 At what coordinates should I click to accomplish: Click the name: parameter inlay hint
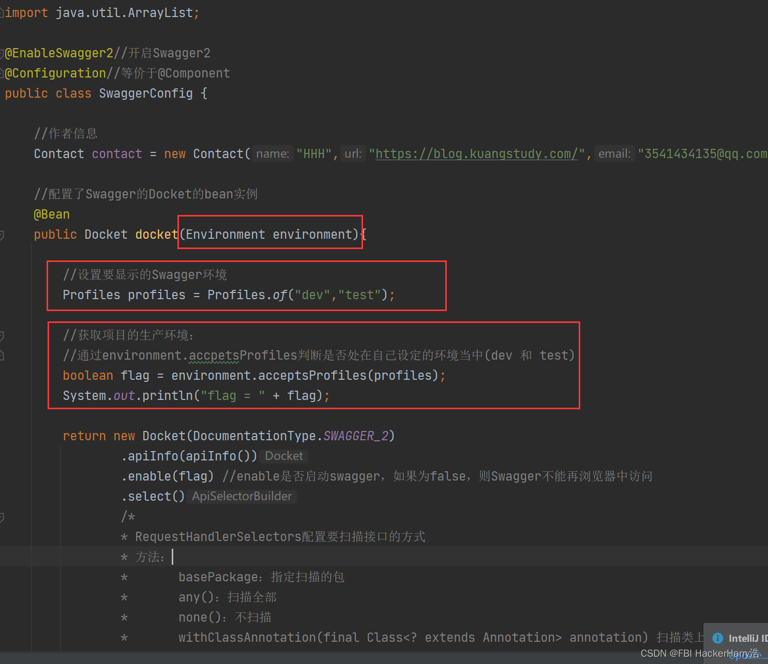tap(273, 154)
